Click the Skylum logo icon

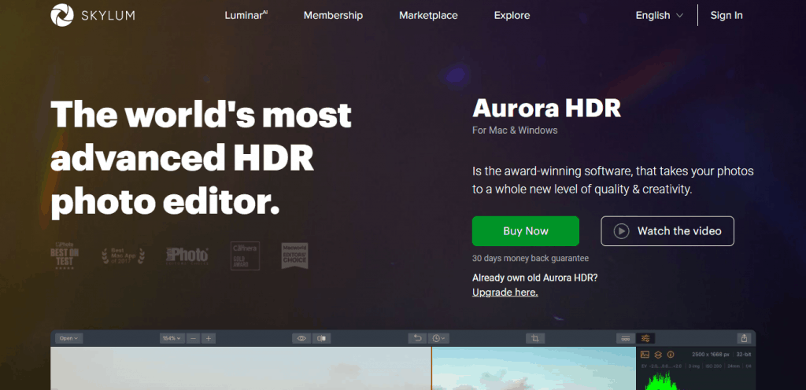61,15
